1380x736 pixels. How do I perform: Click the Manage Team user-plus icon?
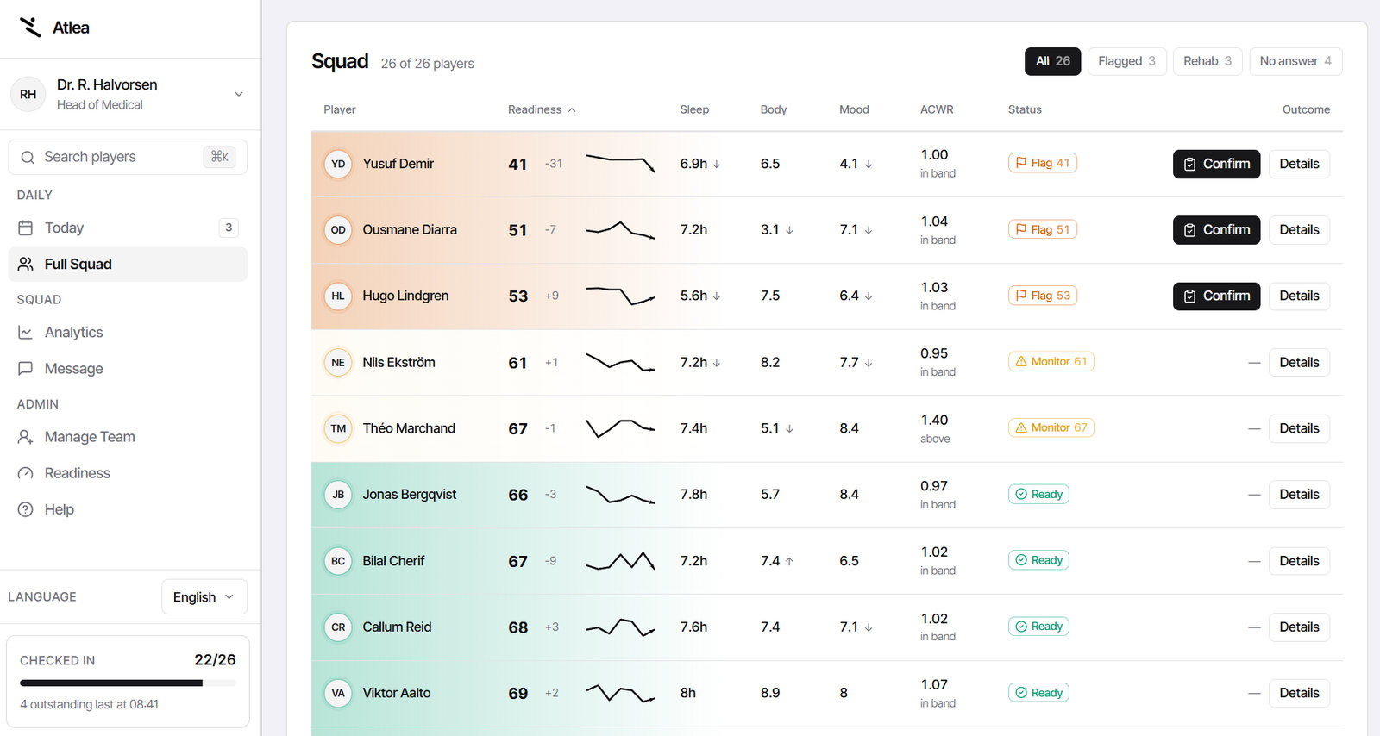26,436
